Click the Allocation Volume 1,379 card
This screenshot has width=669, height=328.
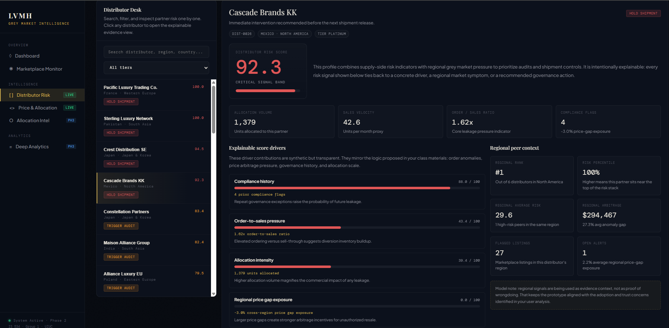pyautogui.click(x=282, y=122)
